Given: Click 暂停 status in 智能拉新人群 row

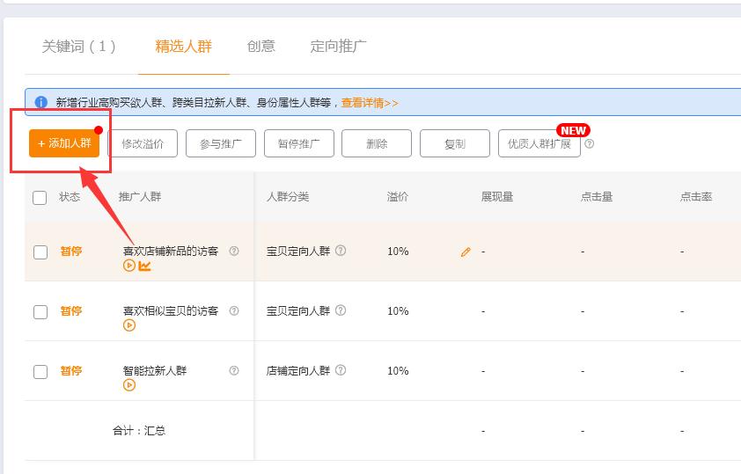Looking at the screenshot, I should click(x=71, y=371).
